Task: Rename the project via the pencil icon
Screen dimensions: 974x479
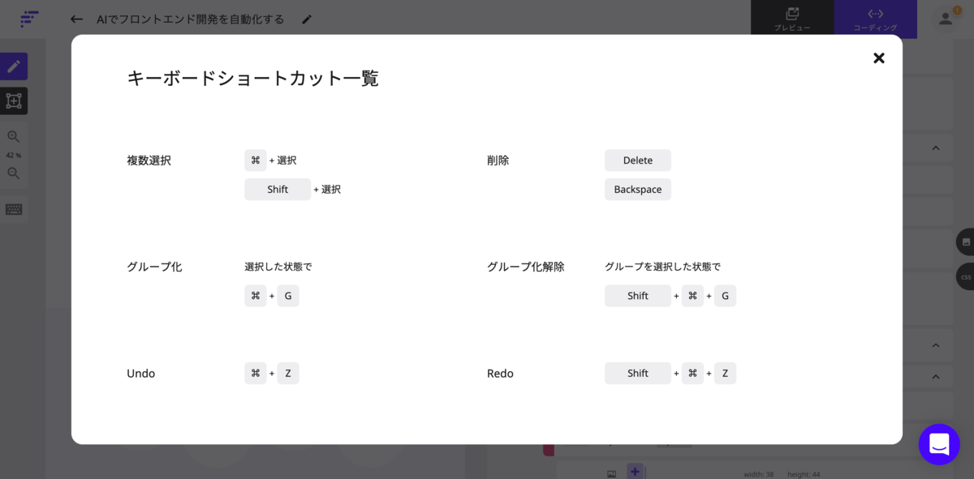Action: point(306,19)
